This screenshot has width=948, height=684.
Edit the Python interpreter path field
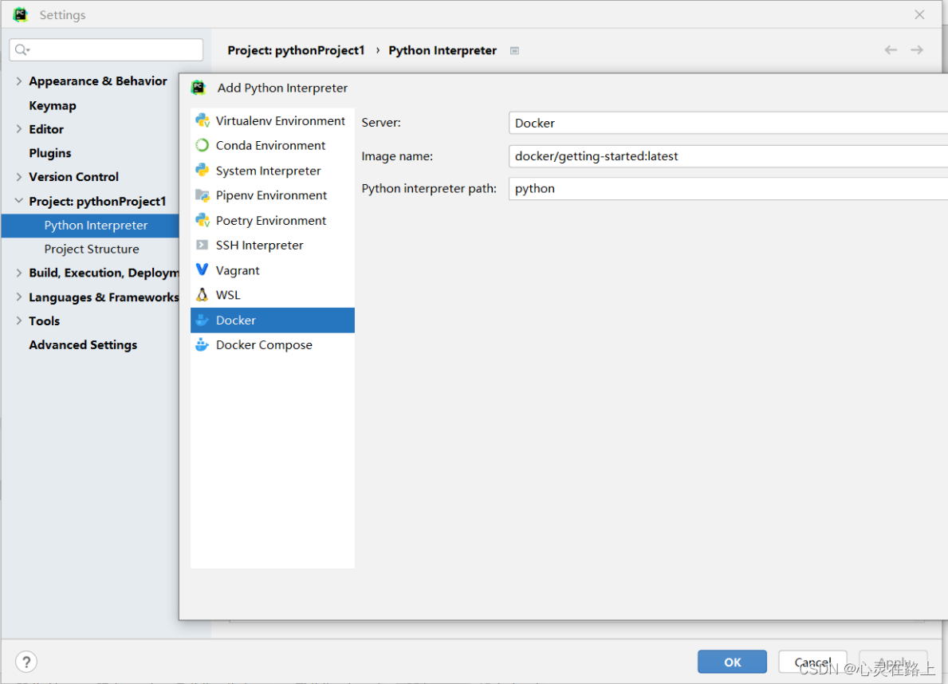click(x=728, y=189)
